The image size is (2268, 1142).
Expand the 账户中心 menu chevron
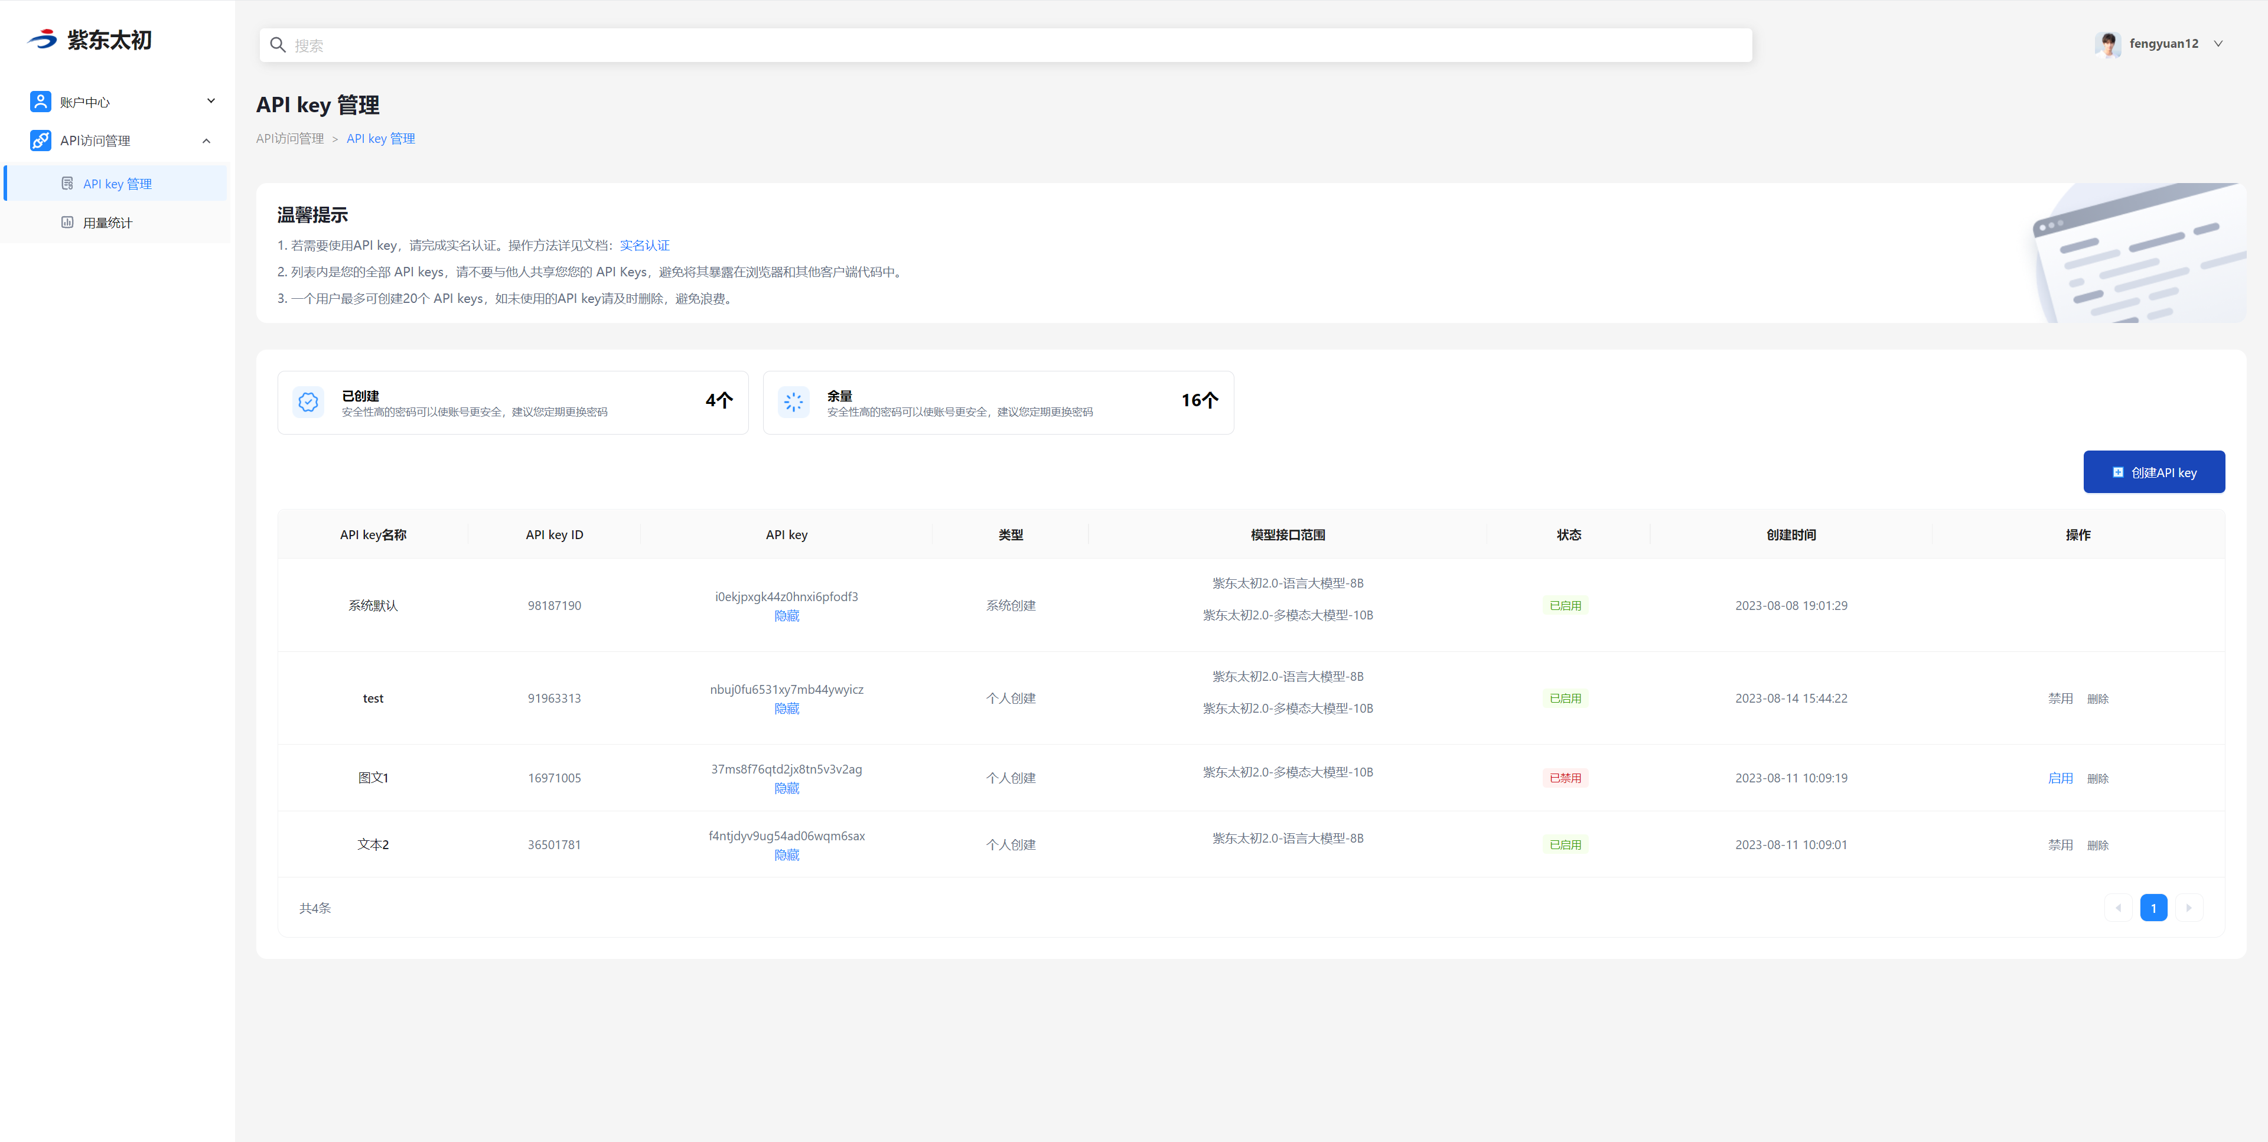coord(211,101)
